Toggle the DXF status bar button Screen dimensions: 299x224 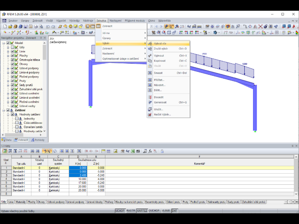[174, 211]
